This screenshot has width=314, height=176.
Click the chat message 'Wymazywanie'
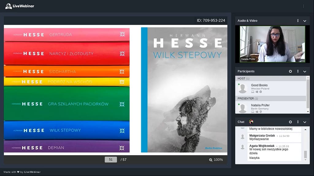[x=259, y=139]
